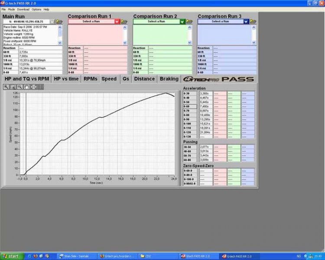325x260 pixels.
Task: Open the Main Run selection dropdown
Action: (52, 21)
